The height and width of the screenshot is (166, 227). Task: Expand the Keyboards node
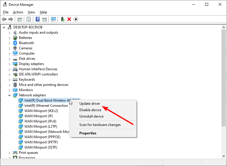[x=9, y=80]
